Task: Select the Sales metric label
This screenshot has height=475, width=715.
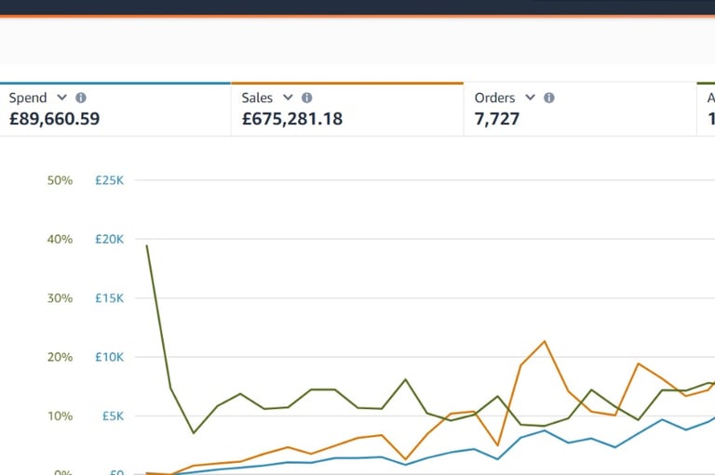Action: pyautogui.click(x=257, y=98)
